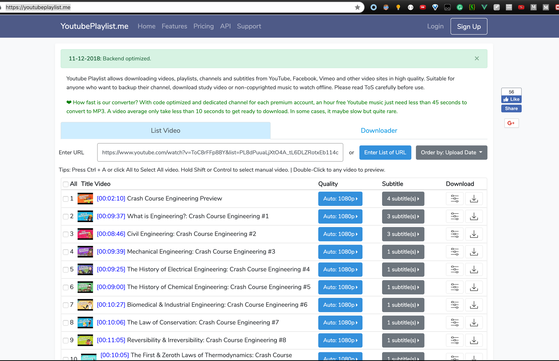The image size is (559, 361).
Task: Switch to the Downloader tab
Action: coord(379,131)
